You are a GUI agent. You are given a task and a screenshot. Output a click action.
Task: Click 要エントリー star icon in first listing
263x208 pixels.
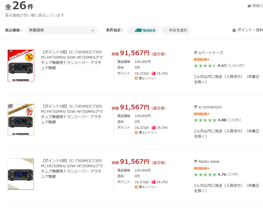pos(136,78)
